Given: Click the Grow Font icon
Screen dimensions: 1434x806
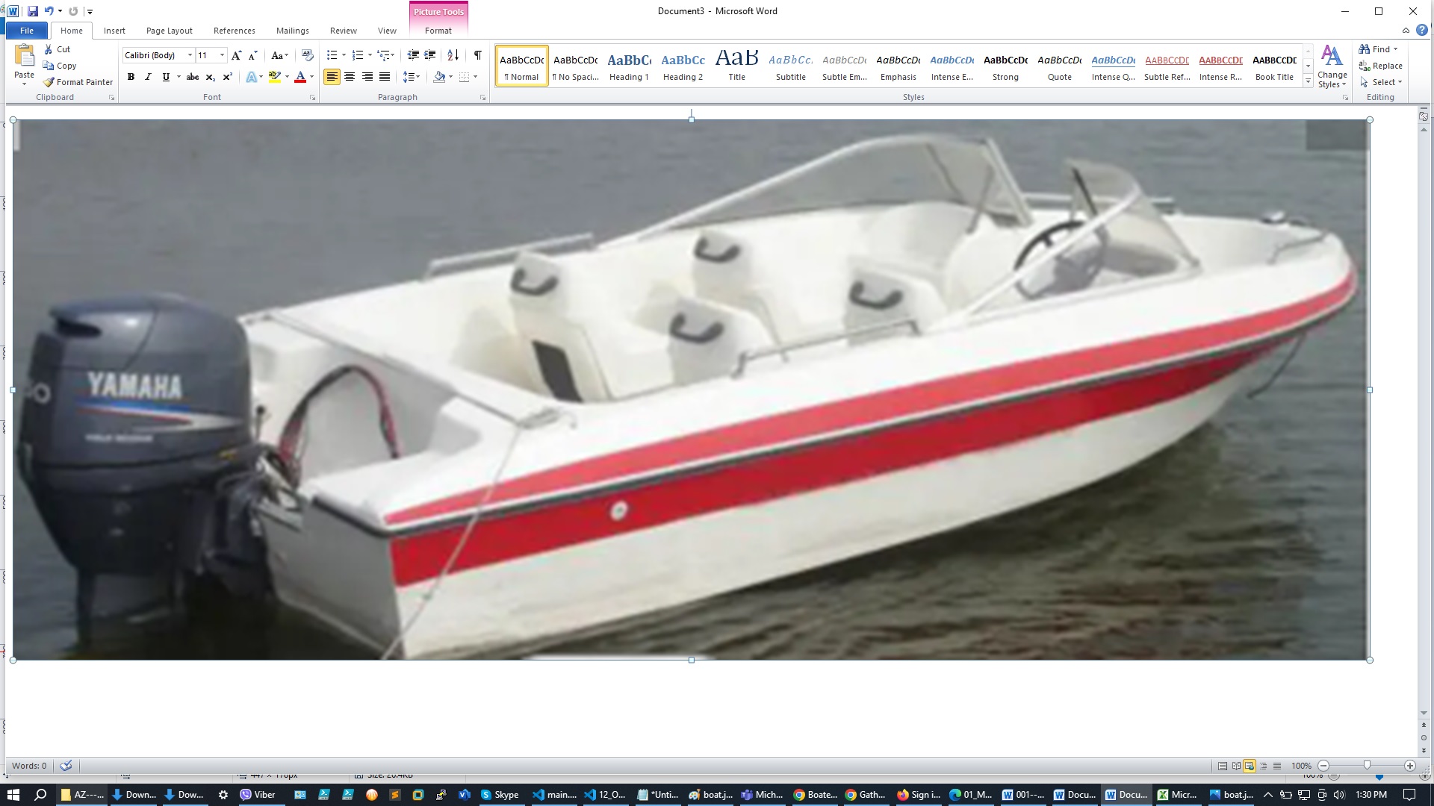Looking at the screenshot, I should [236, 55].
